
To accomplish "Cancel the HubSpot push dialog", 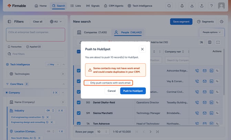I will pyautogui.click(x=111, y=91).
